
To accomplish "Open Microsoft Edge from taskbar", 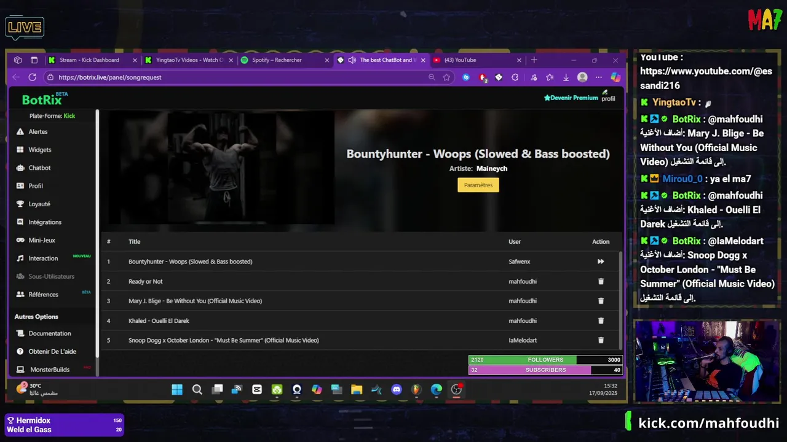I will (x=437, y=390).
